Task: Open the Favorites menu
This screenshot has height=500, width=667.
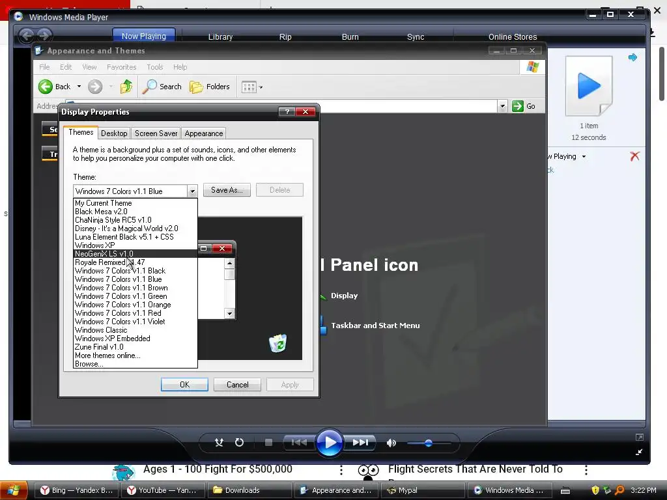Action: 122,67
